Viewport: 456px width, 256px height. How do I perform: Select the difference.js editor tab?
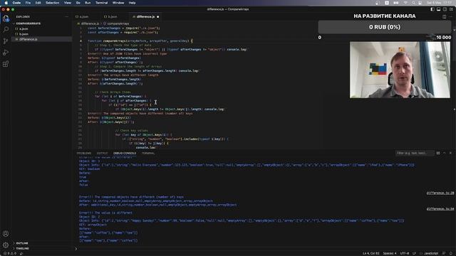(145, 17)
